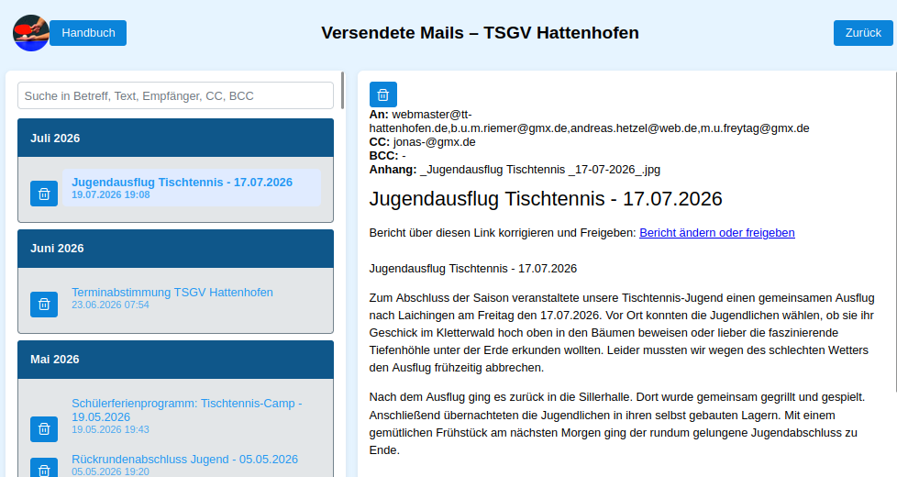Screen dimensions: 897x477
Task: Click the large 'Jugendausflug Tischtennis - 17.07.2026' heading
Action: 546,199
